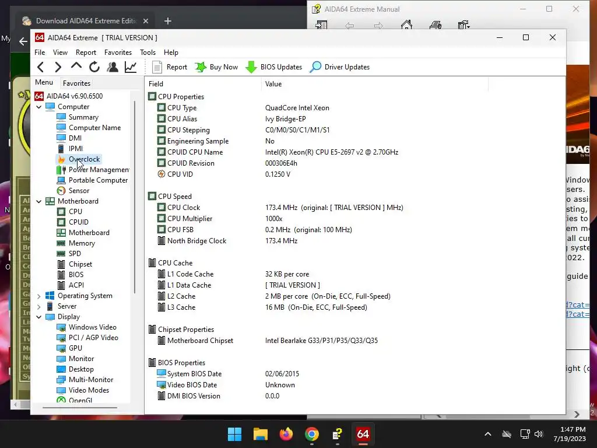
Task: Open Google Chrome from the taskbar
Action: [312, 434]
